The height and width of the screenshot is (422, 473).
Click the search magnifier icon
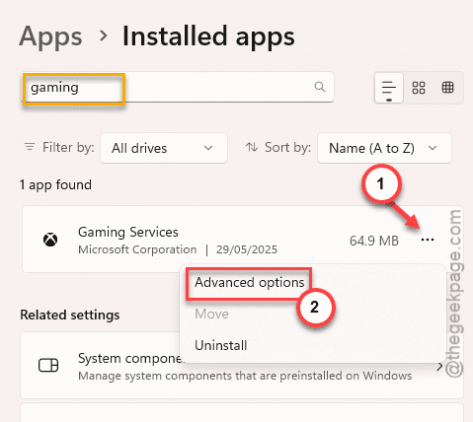click(320, 87)
